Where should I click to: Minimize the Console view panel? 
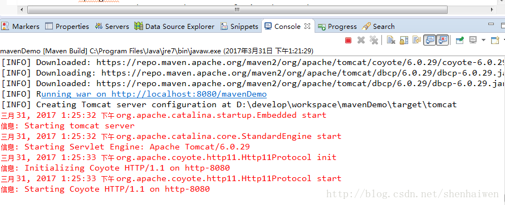tap(491, 24)
